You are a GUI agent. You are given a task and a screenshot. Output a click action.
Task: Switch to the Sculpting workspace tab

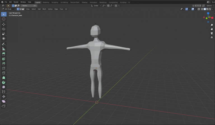pyautogui.click(x=55, y=2)
